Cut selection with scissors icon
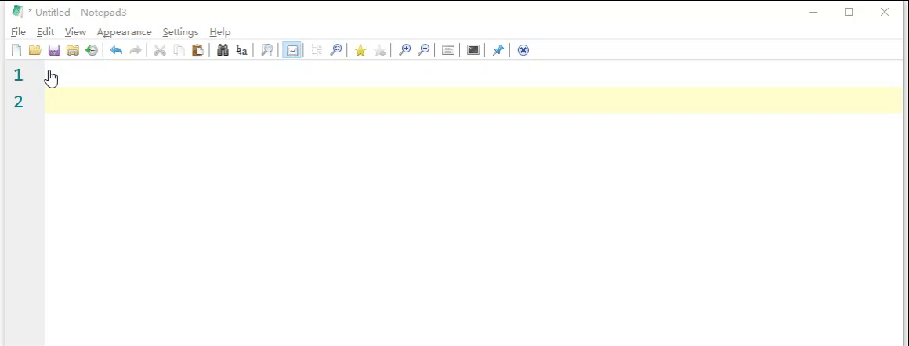 pos(160,50)
